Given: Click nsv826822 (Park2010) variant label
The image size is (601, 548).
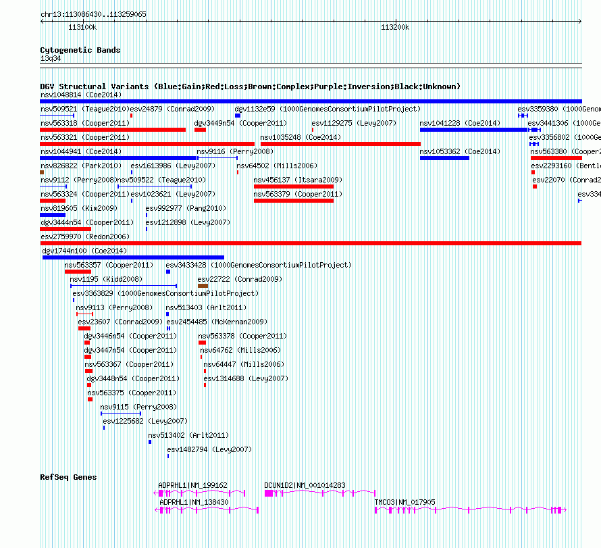Looking at the screenshot, I should (x=81, y=166).
